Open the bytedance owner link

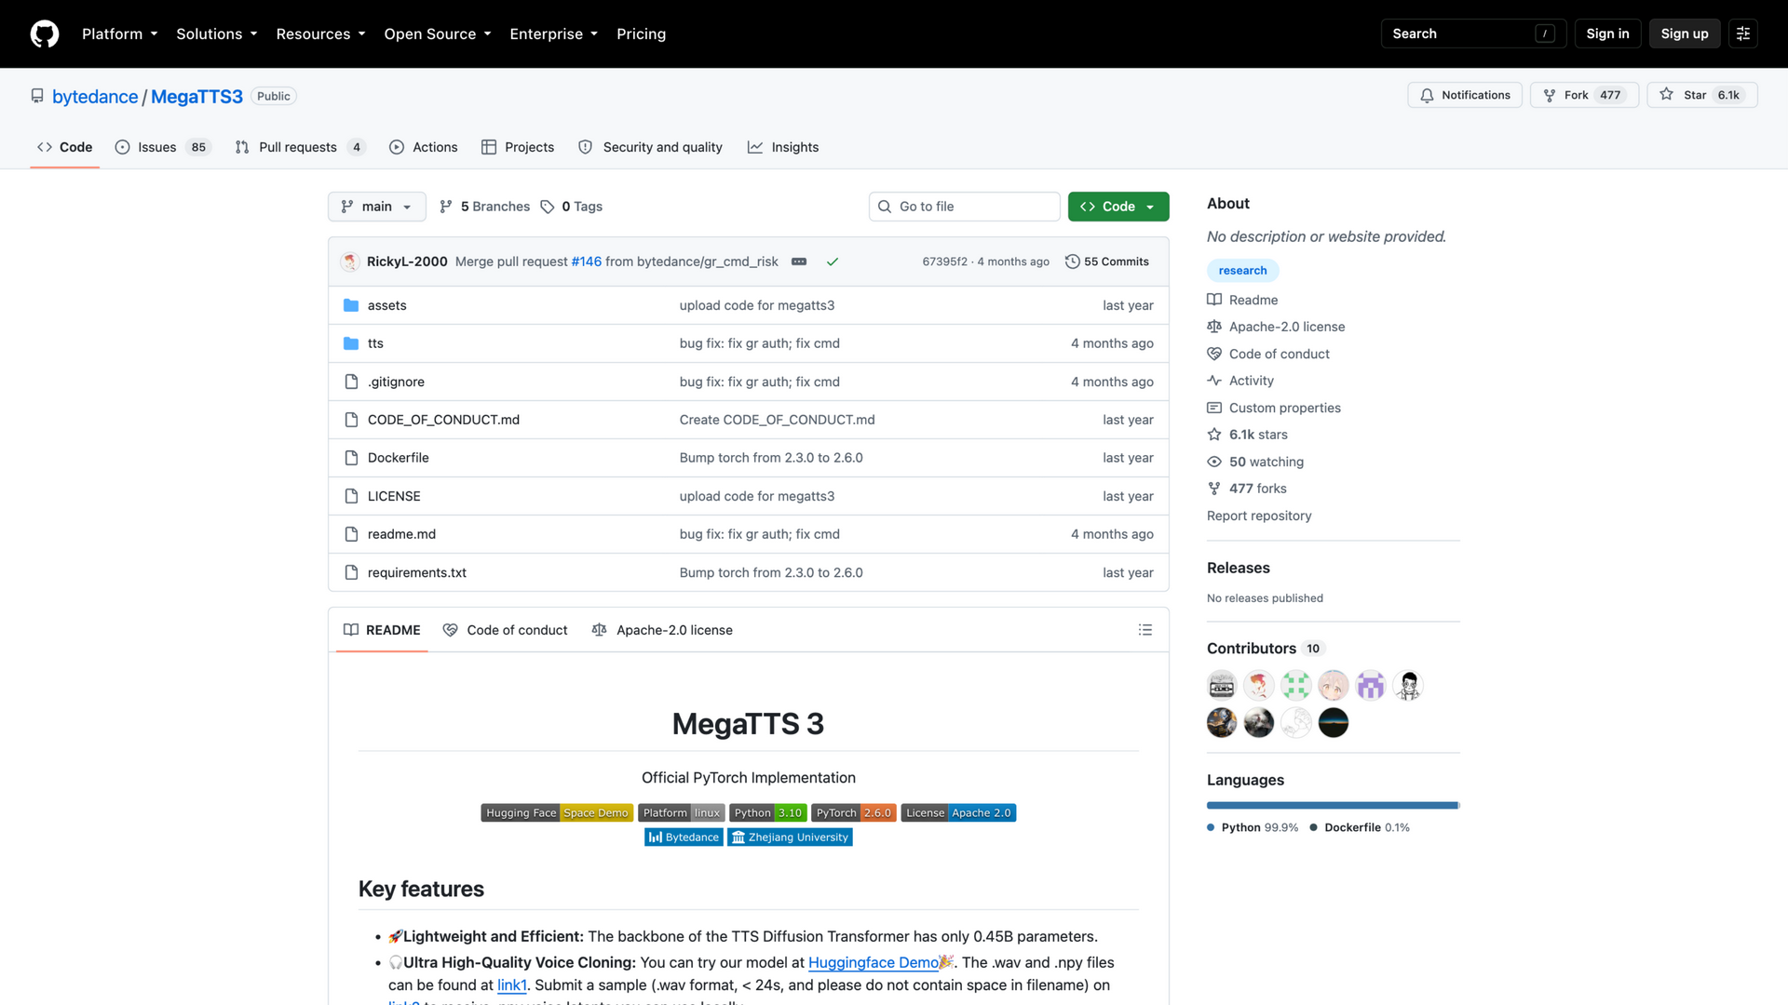coord(95,97)
